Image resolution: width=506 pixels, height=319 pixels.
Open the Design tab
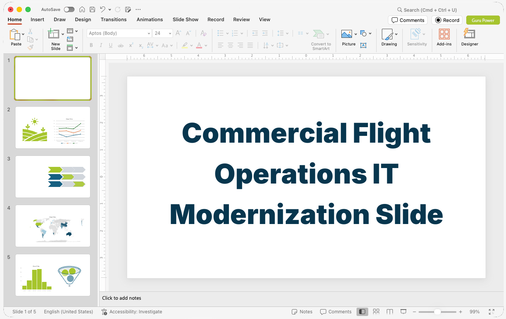click(x=83, y=19)
